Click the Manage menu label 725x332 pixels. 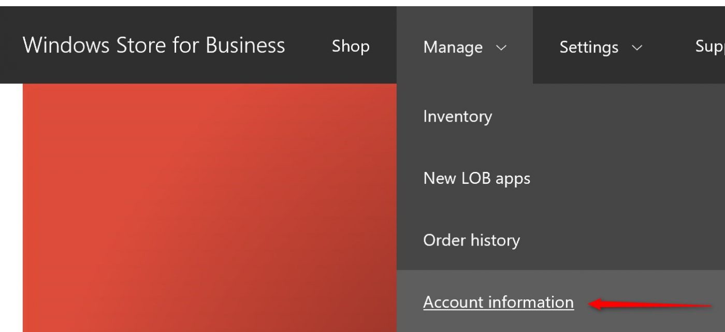coord(452,47)
